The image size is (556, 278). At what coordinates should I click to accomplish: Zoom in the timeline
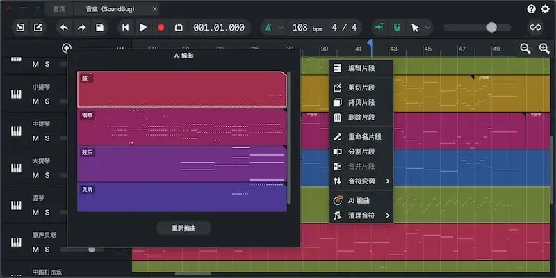coord(544,48)
